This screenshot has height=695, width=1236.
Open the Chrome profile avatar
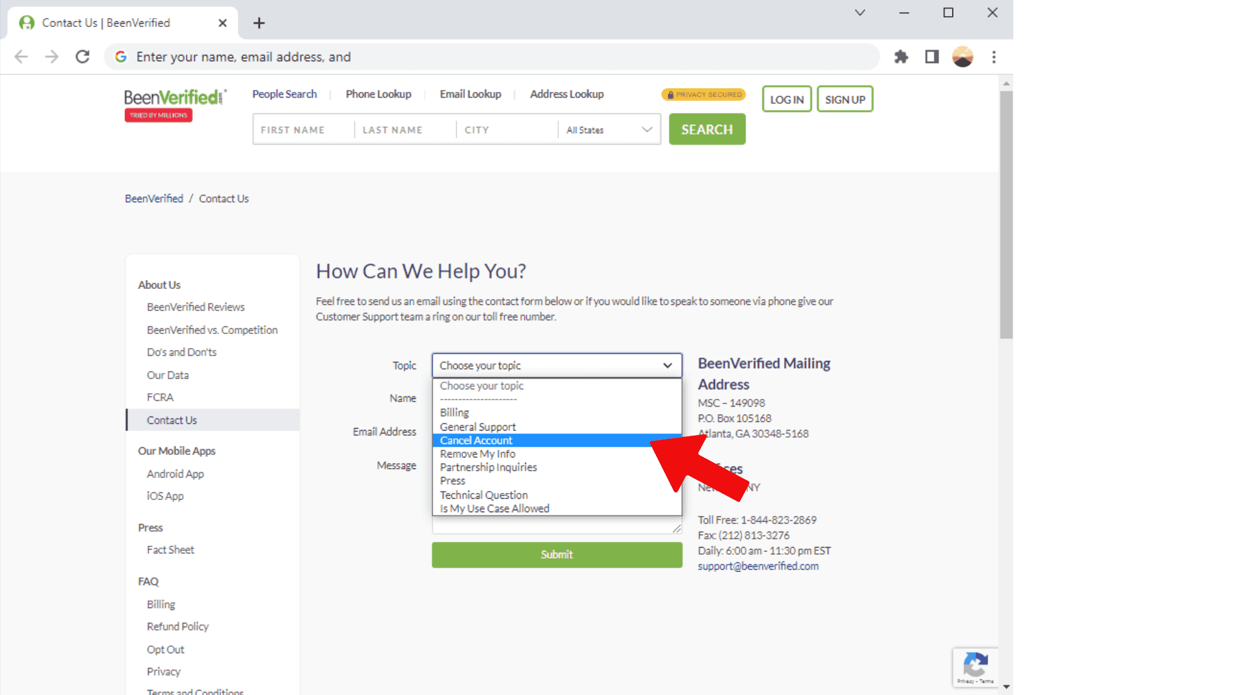[962, 57]
